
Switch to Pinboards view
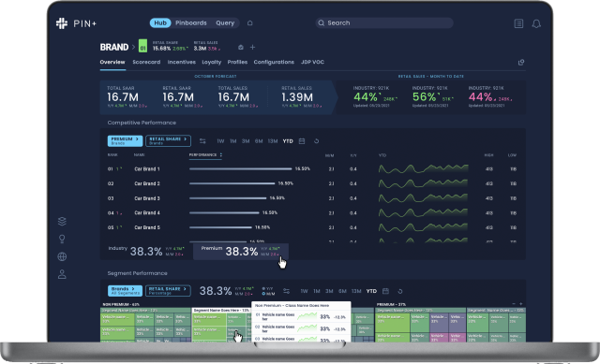[191, 22]
